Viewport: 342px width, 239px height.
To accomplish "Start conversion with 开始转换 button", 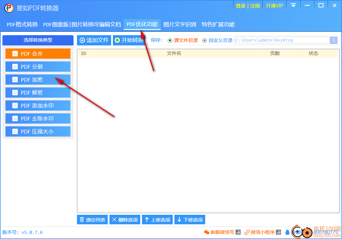I will (x=129, y=40).
